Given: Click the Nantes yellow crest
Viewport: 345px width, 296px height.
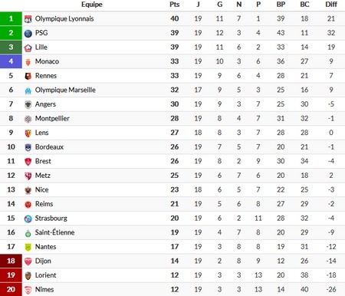Looking at the screenshot, I should [28, 247].
